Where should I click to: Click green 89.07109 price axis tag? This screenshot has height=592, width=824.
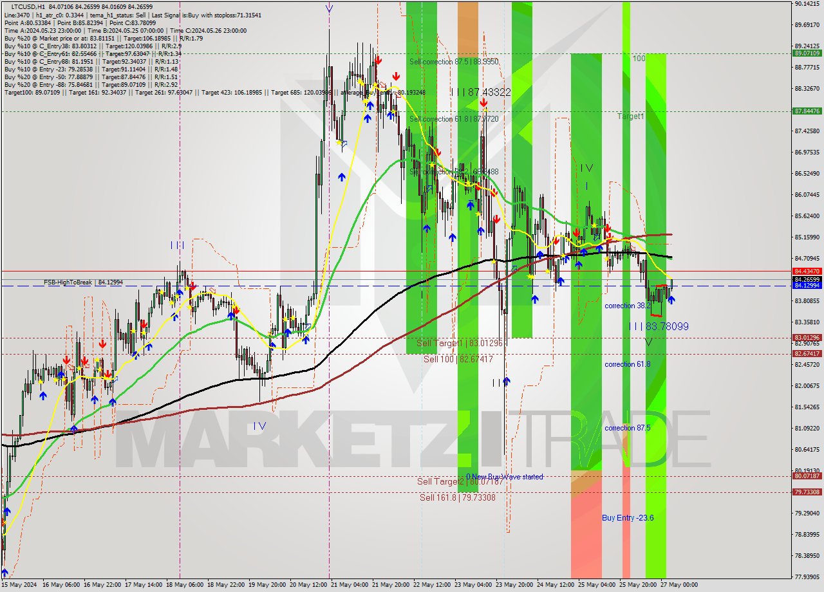(807, 53)
